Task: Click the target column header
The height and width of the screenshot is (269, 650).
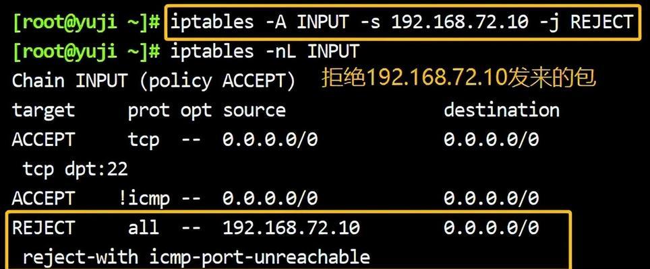Action: [x=44, y=110]
